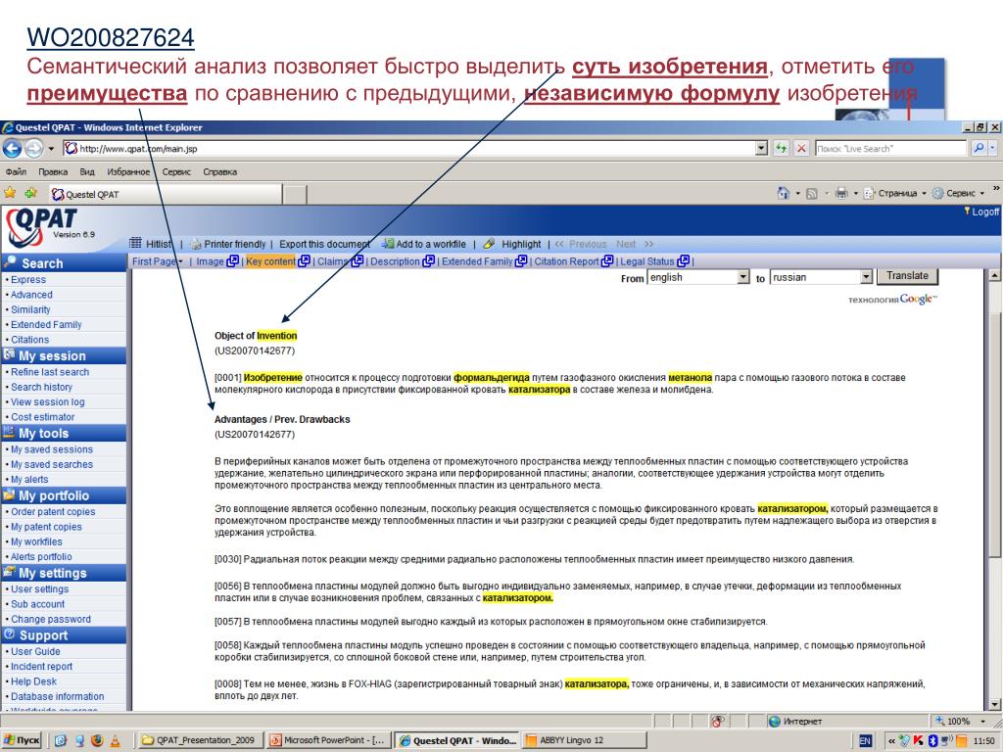Open Cost estimator link
Screen dimensions: 1003x752
[x=43, y=417]
